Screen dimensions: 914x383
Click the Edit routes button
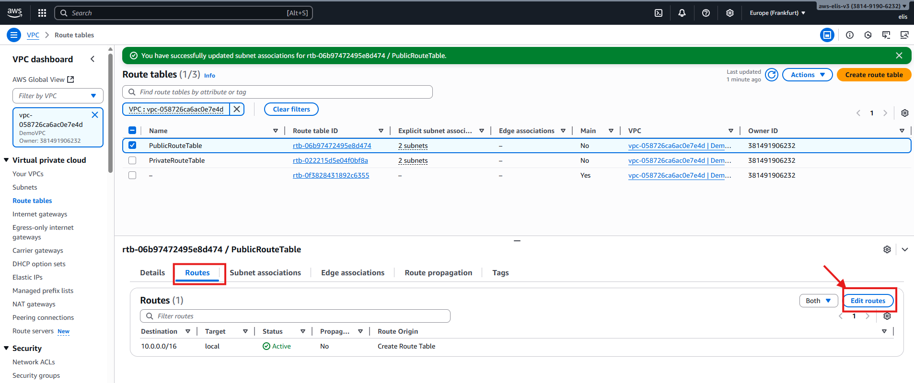868,301
